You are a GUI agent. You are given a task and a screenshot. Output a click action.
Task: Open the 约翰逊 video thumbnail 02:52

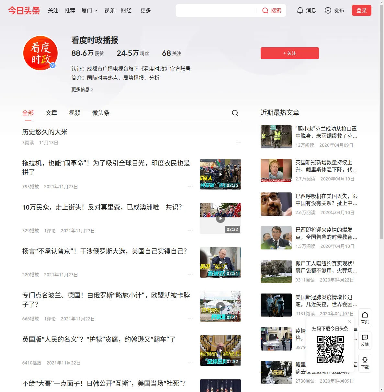tap(220, 351)
